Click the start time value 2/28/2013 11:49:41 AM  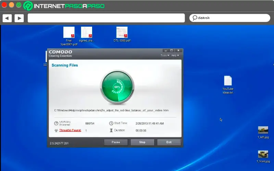(x=150, y=123)
